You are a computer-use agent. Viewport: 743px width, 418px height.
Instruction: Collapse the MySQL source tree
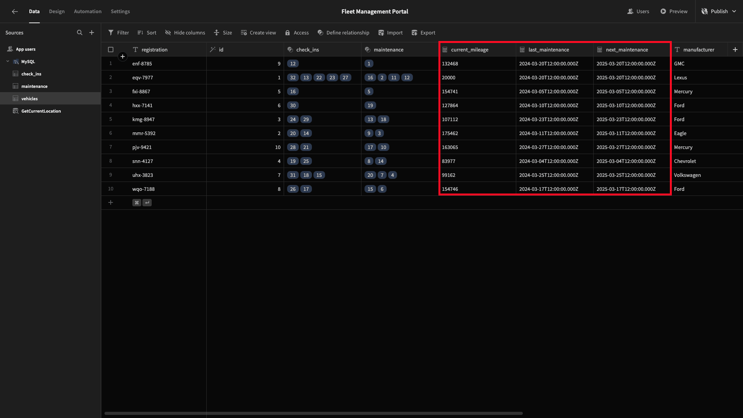pos(8,62)
